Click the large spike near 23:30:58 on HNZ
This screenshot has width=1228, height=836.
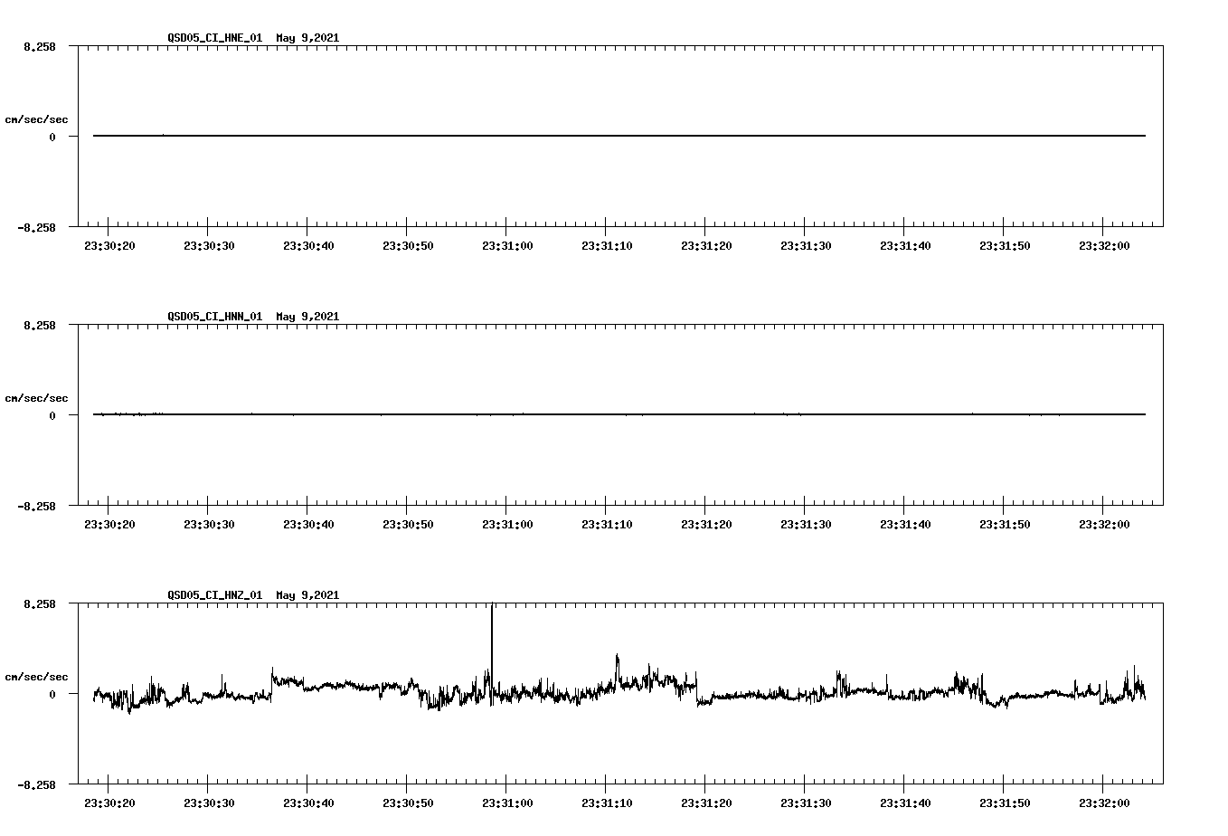tap(492, 633)
